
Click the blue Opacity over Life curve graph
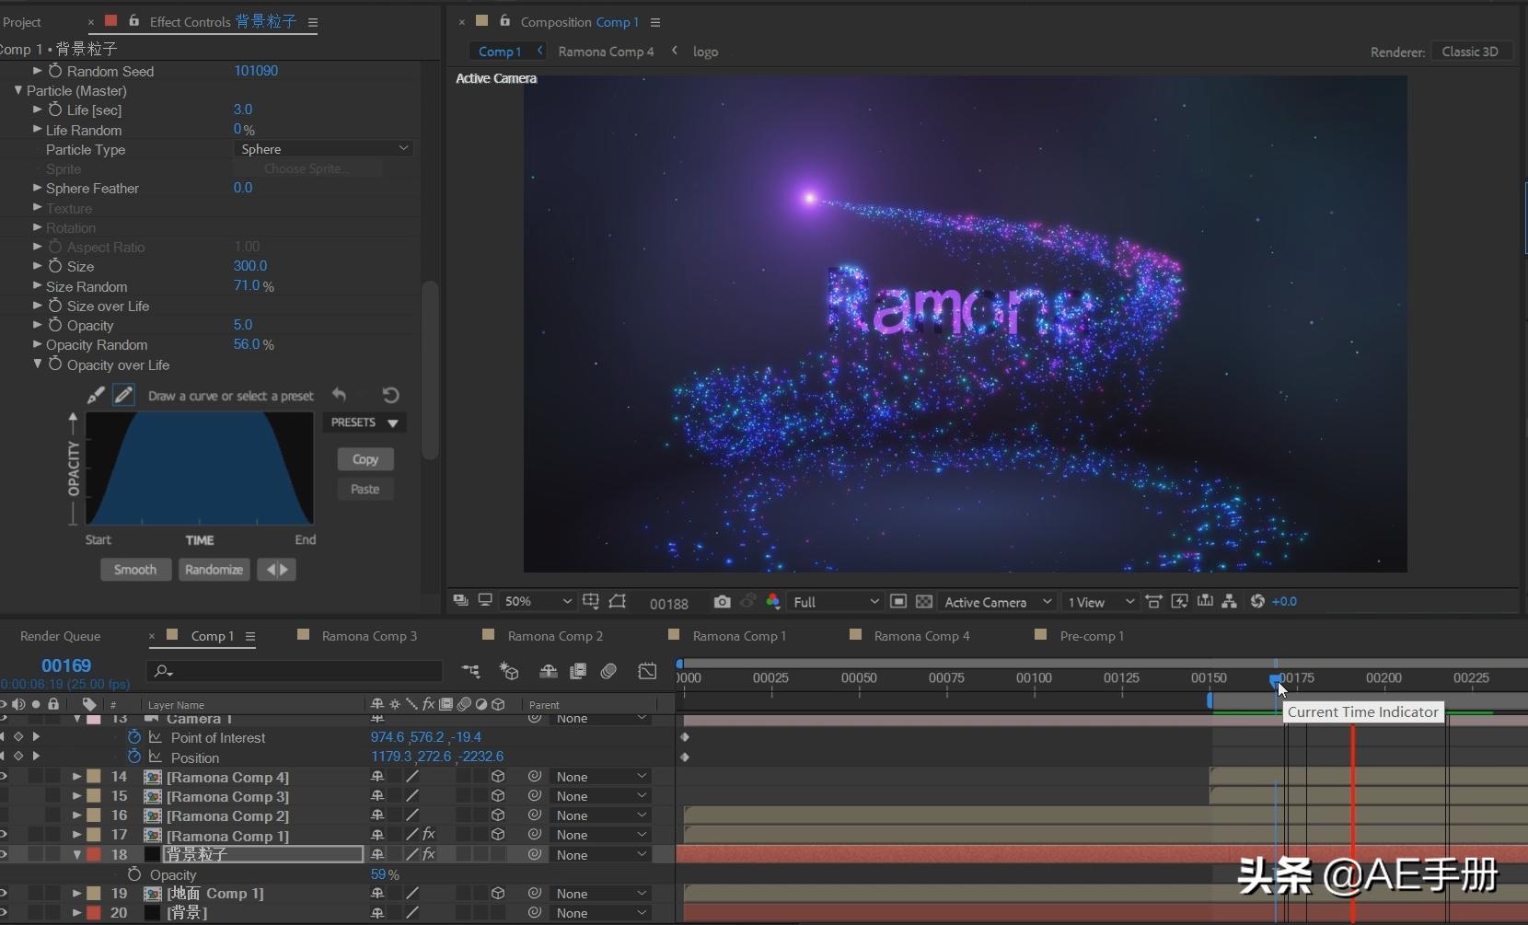[200, 469]
